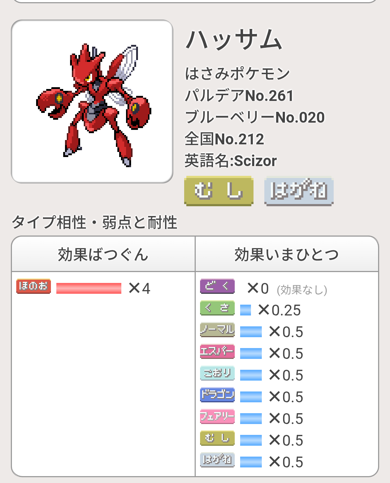Screen dimensions: 390x483
Task: Open the くさ type icon
Action: coord(217,308)
